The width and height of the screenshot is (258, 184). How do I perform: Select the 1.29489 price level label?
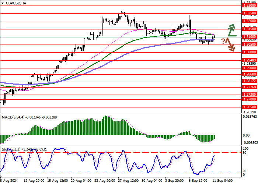(250, 60)
